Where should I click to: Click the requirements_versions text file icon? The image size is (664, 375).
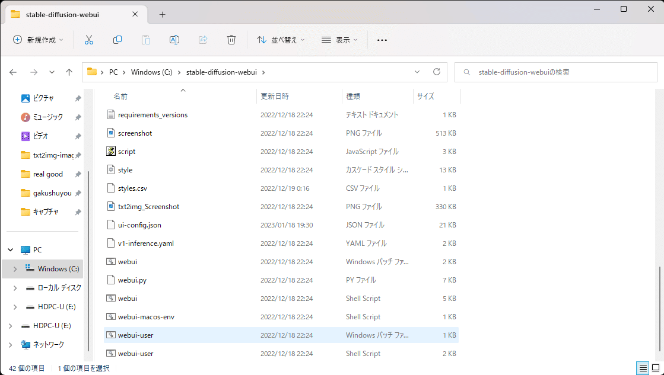coord(111,114)
